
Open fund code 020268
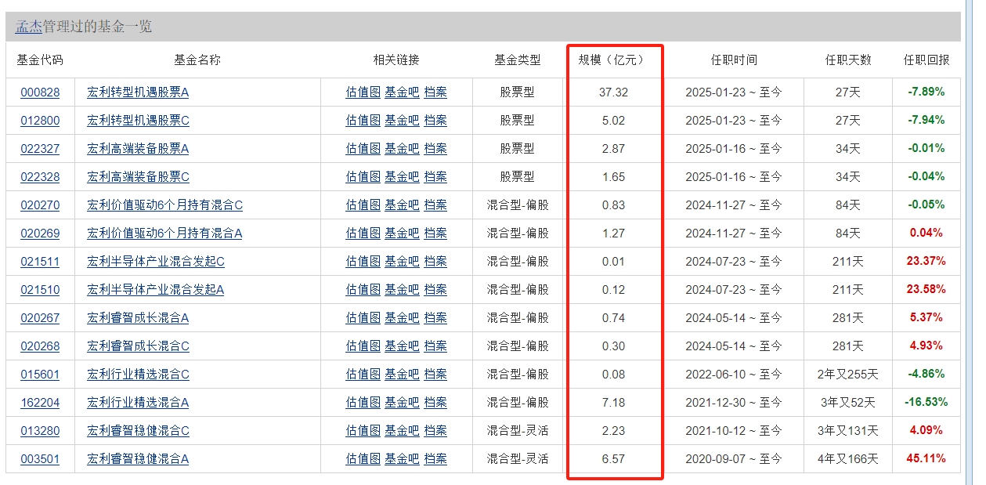[x=40, y=346]
